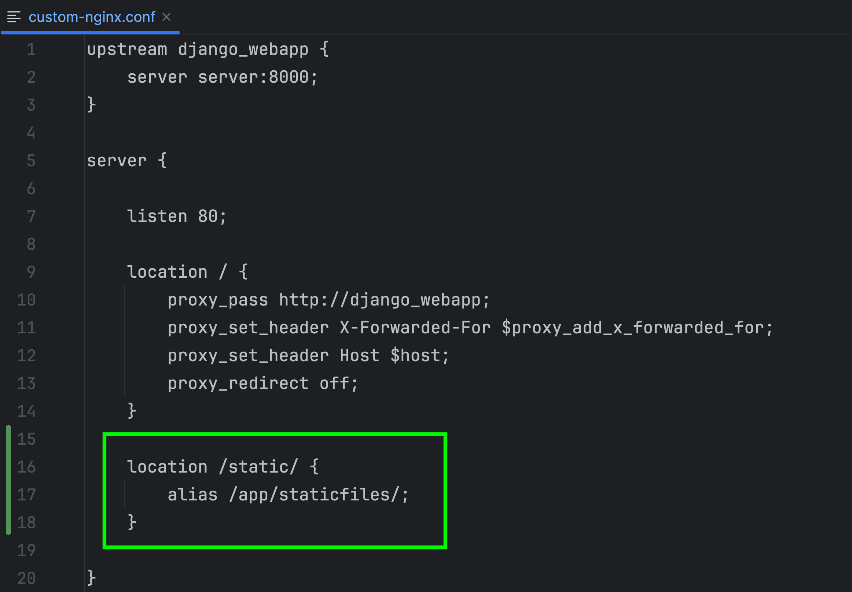Image resolution: width=852 pixels, height=592 pixels.
Task: Click line number 16 in gutter
Action: pyautogui.click(x=27, y=467)
